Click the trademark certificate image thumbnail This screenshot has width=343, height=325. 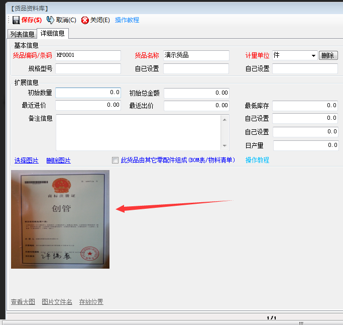(x=60, y=219)
